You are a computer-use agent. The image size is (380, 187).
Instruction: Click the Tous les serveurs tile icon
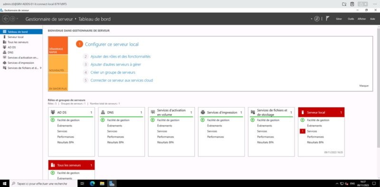click(53, 165)
